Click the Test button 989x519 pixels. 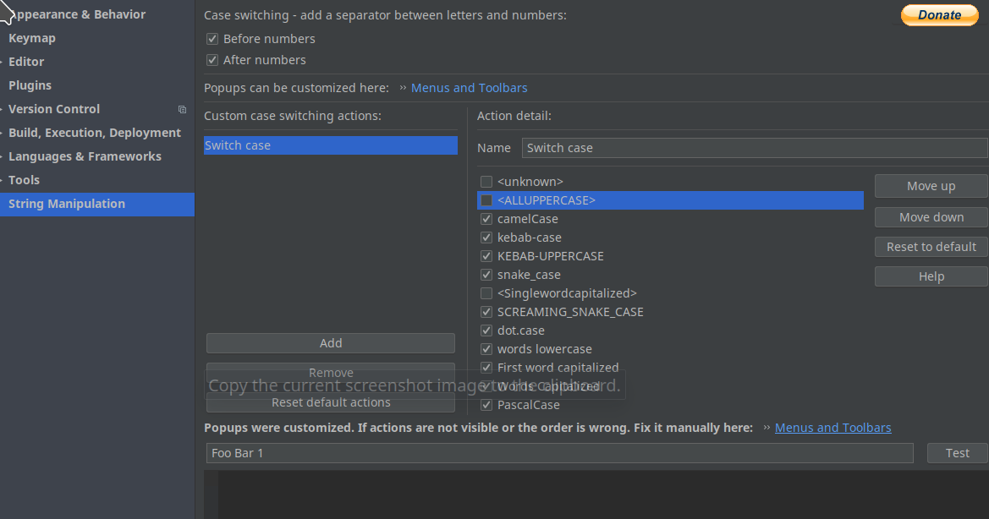click(x=957, y=453)
